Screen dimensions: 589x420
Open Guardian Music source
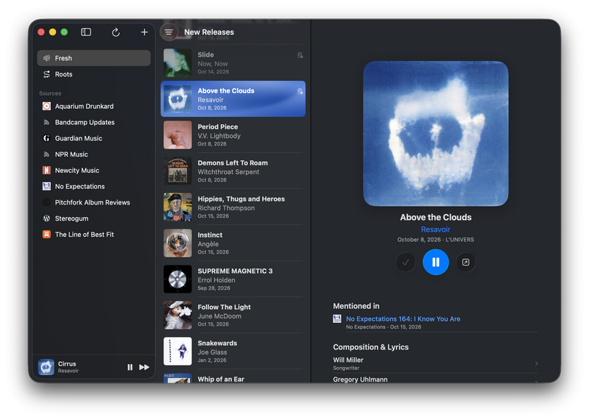click(x=94, y=138)
